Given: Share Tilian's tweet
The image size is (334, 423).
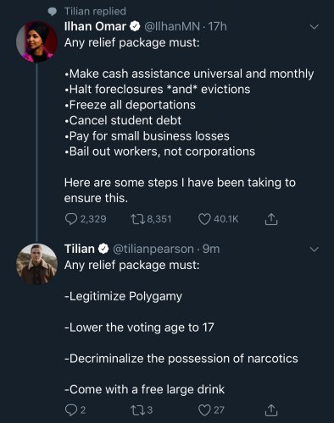Looking at the screenshot, I should tap(271, 410).
